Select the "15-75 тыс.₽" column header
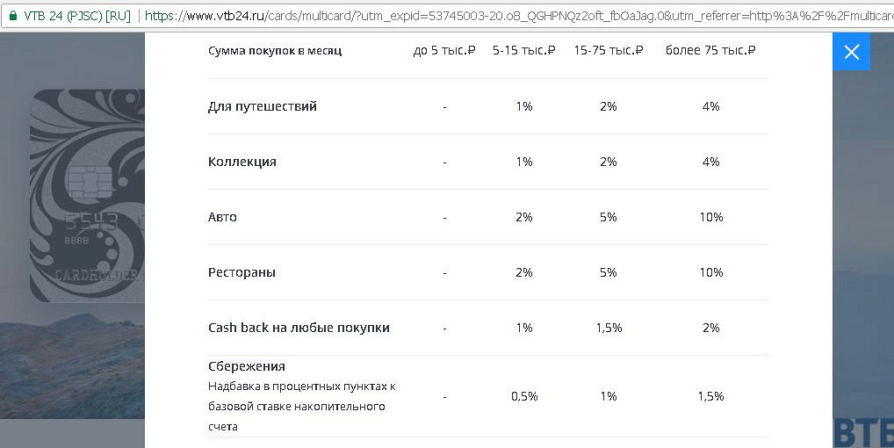 pos(609,50)
